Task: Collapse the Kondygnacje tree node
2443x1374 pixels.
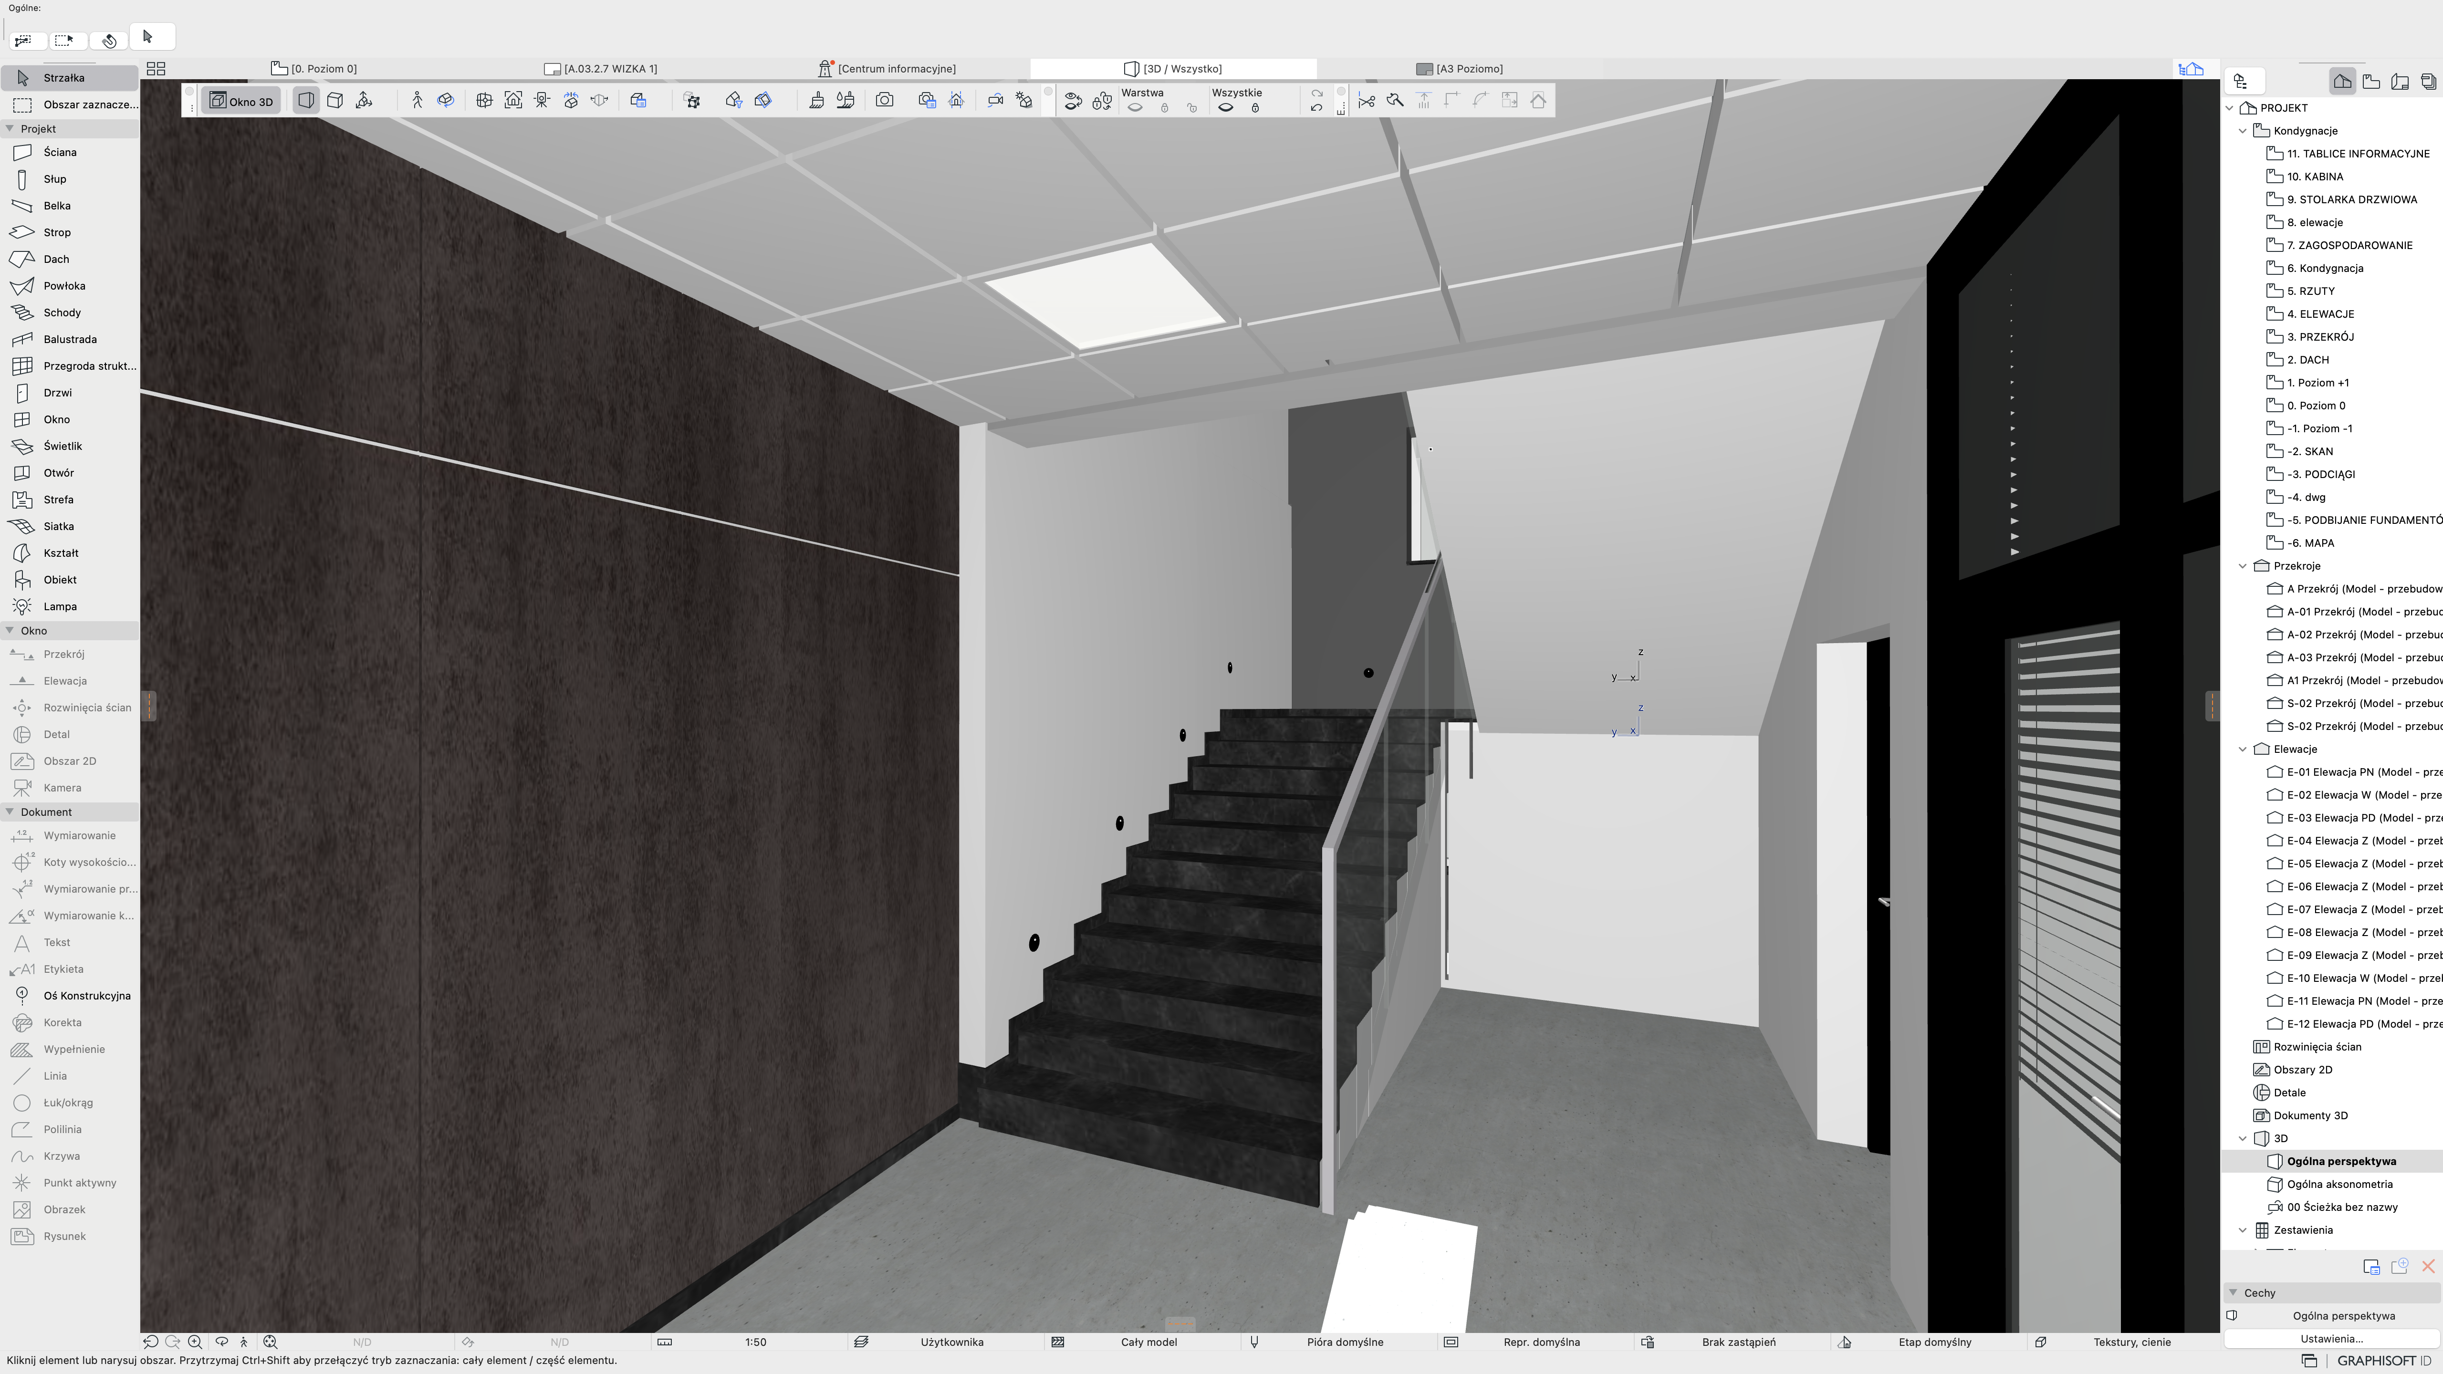Action: click(x=2243, y=131)
